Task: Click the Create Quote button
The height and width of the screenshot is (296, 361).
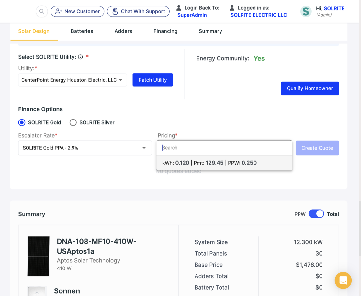Action: pos(317,148)
